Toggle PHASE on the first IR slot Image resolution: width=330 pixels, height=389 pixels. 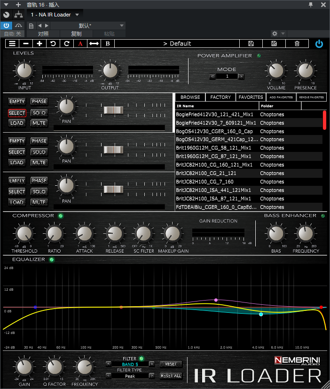pyautogui.click(x=39, y=102)
